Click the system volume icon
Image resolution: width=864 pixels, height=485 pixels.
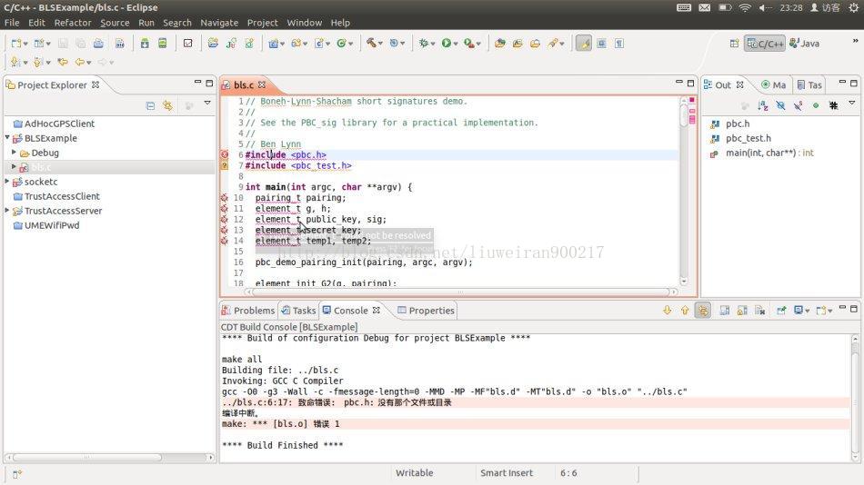click(765, 7)
